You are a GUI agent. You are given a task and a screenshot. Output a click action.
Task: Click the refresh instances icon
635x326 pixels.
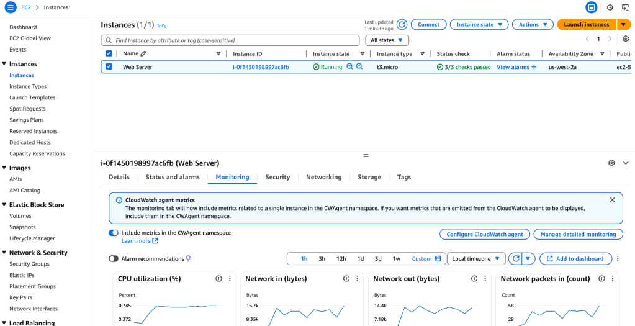pos(402,25)
